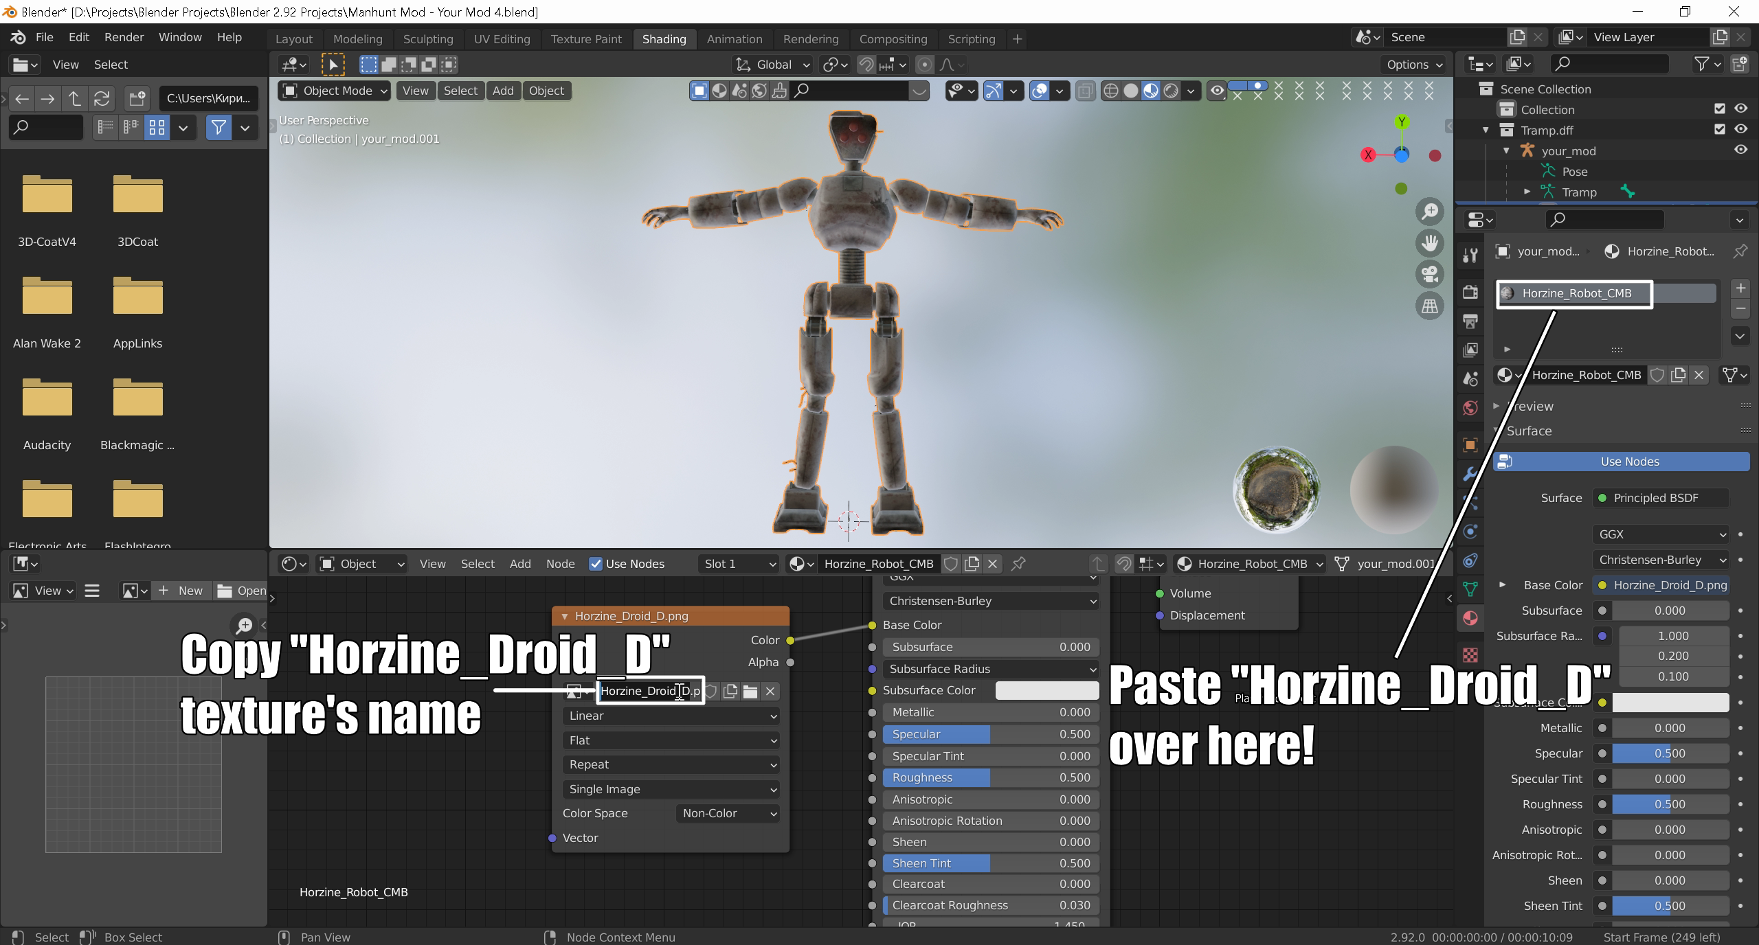Open the Render menu
This screenshot has width=1759, height=945.
(124, 37)
